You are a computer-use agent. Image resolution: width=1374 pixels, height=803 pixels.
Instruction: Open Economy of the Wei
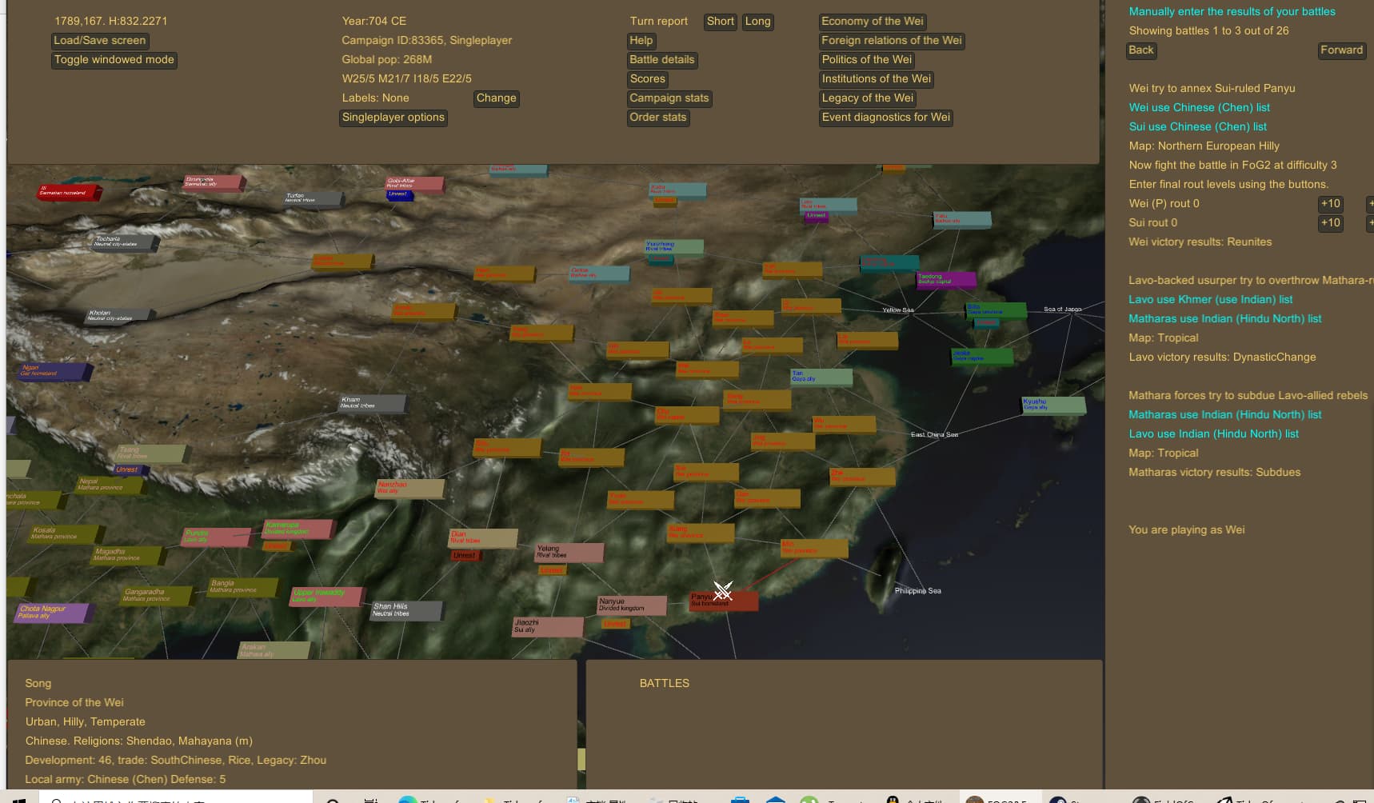873,21
